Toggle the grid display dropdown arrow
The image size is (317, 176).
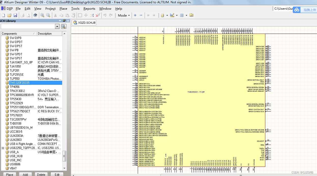tap(186, 15)
